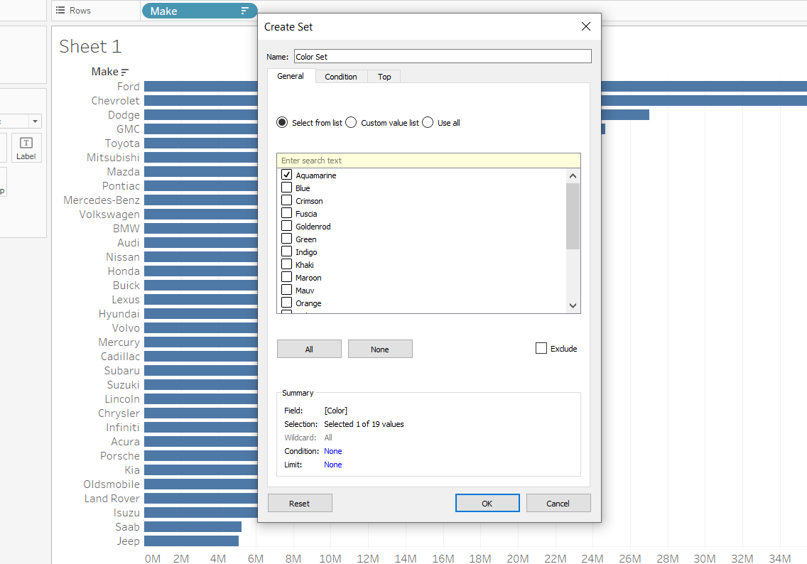Click the set Name input field

click(x=443, y=57)
